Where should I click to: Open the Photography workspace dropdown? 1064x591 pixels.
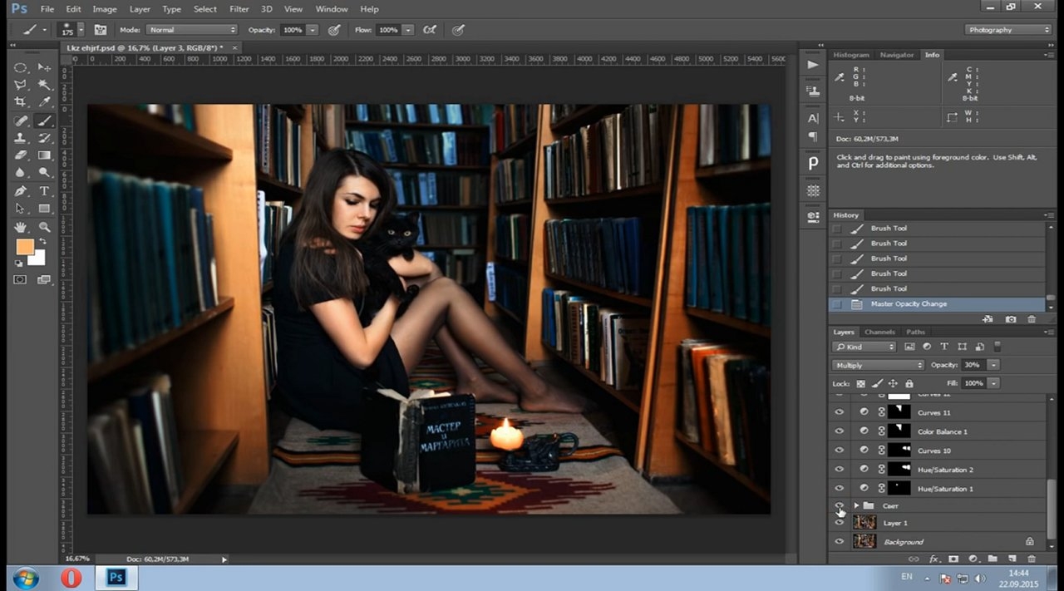tap(1009, 30)
